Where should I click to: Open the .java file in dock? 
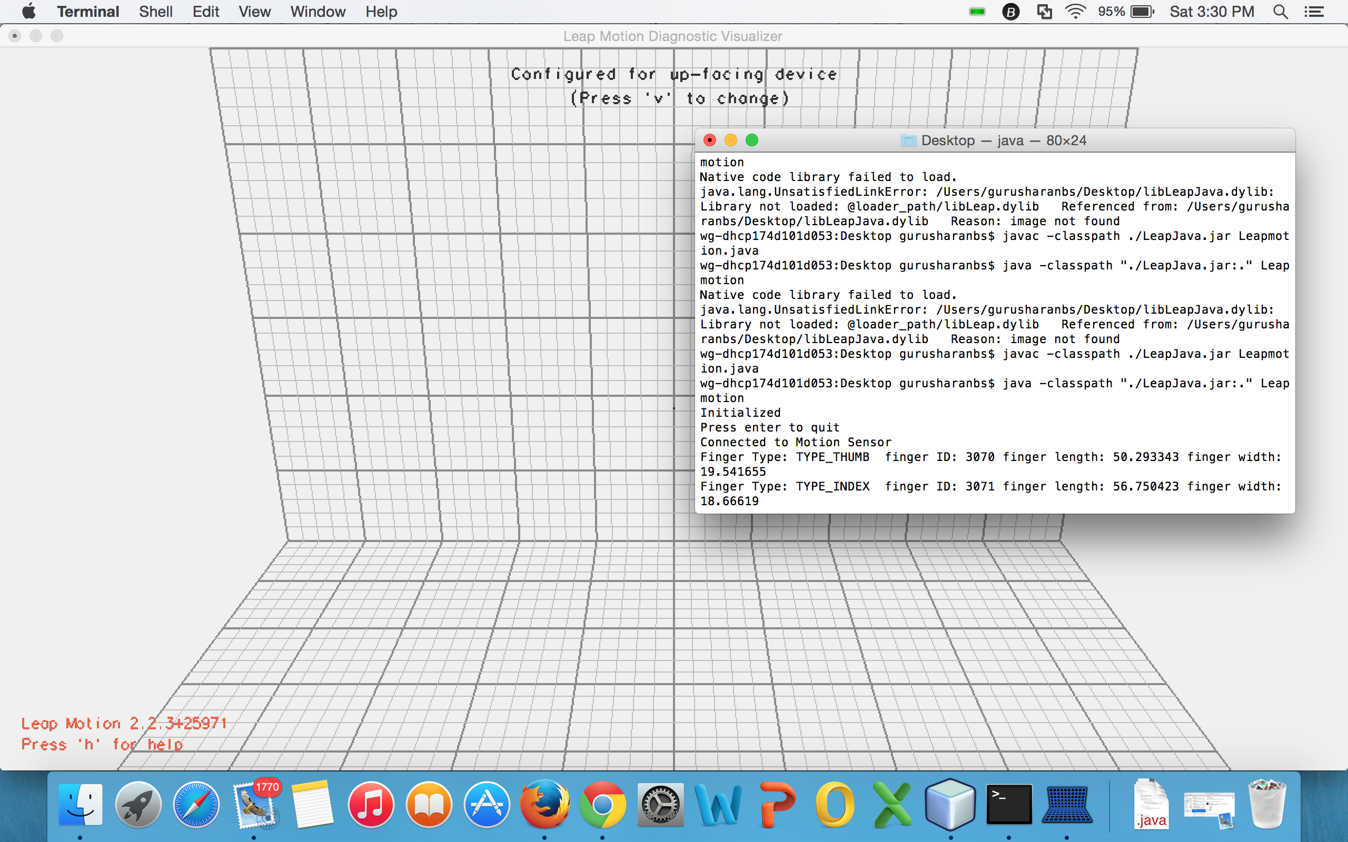[x=1151, y=805]
